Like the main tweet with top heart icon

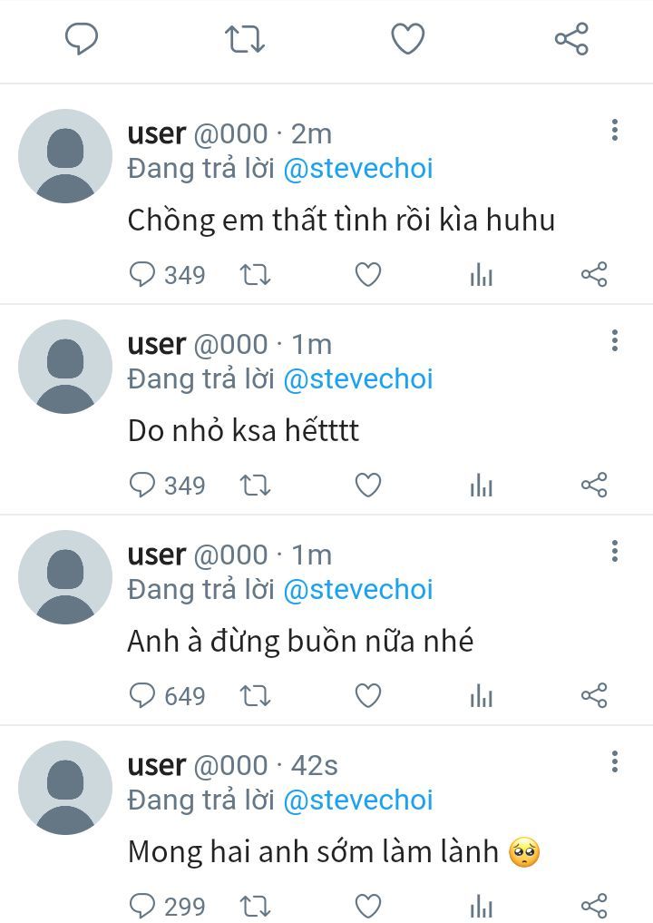[408, 39]
